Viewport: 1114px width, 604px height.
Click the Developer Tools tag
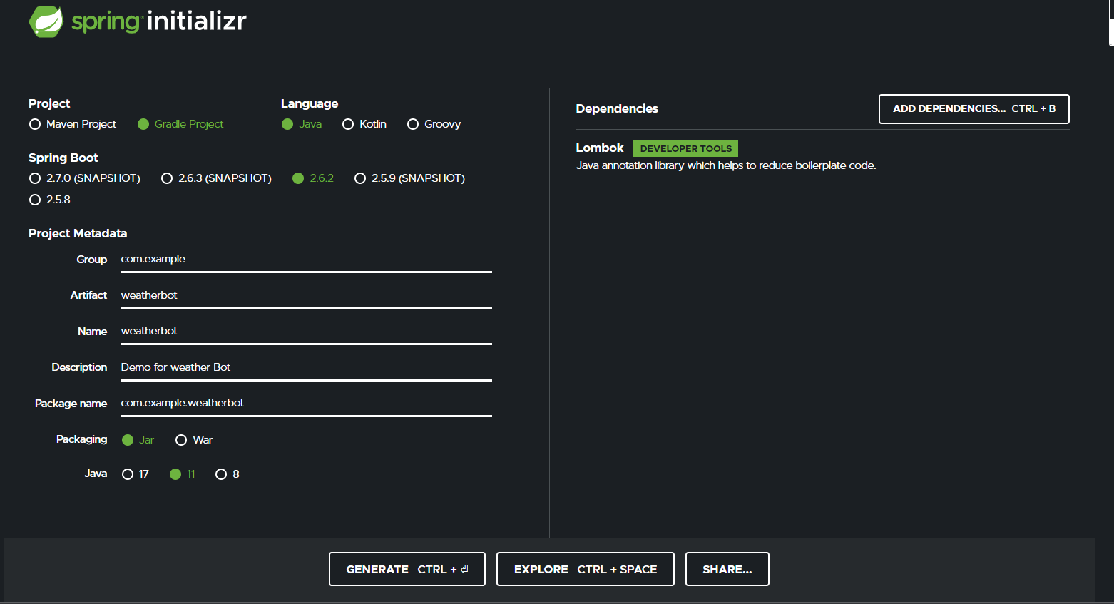[x=685, y=148]
